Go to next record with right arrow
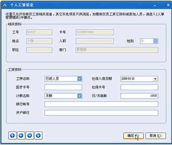The width and height of the screenshot is (172, 145). pos(30,135)
